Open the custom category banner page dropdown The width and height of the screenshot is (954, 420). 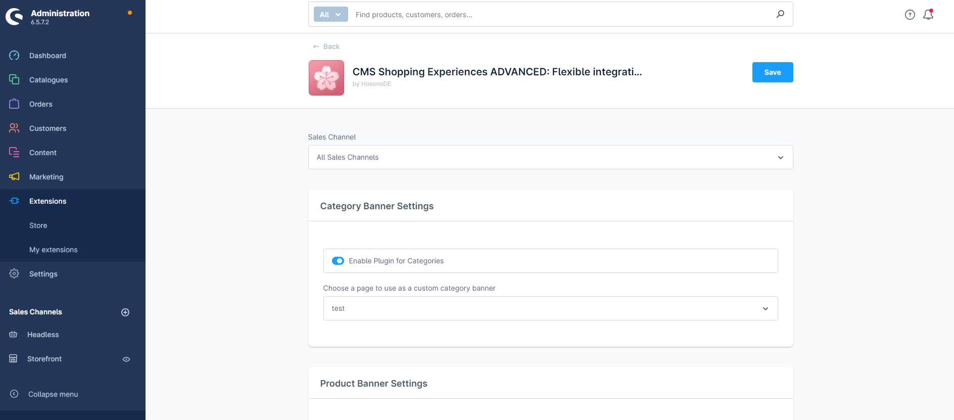pyautogui.click(x=550, y=308)
